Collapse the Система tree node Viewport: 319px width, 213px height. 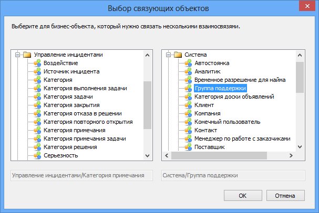[x=168, y=55]
